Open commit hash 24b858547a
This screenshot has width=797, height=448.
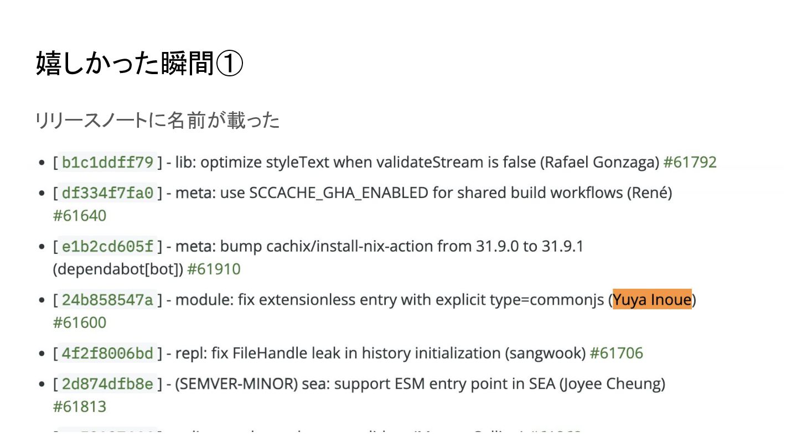point(107,300)
